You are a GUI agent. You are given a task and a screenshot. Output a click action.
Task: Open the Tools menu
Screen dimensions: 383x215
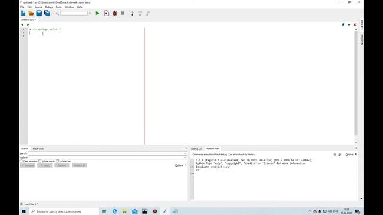coord(59,7)
